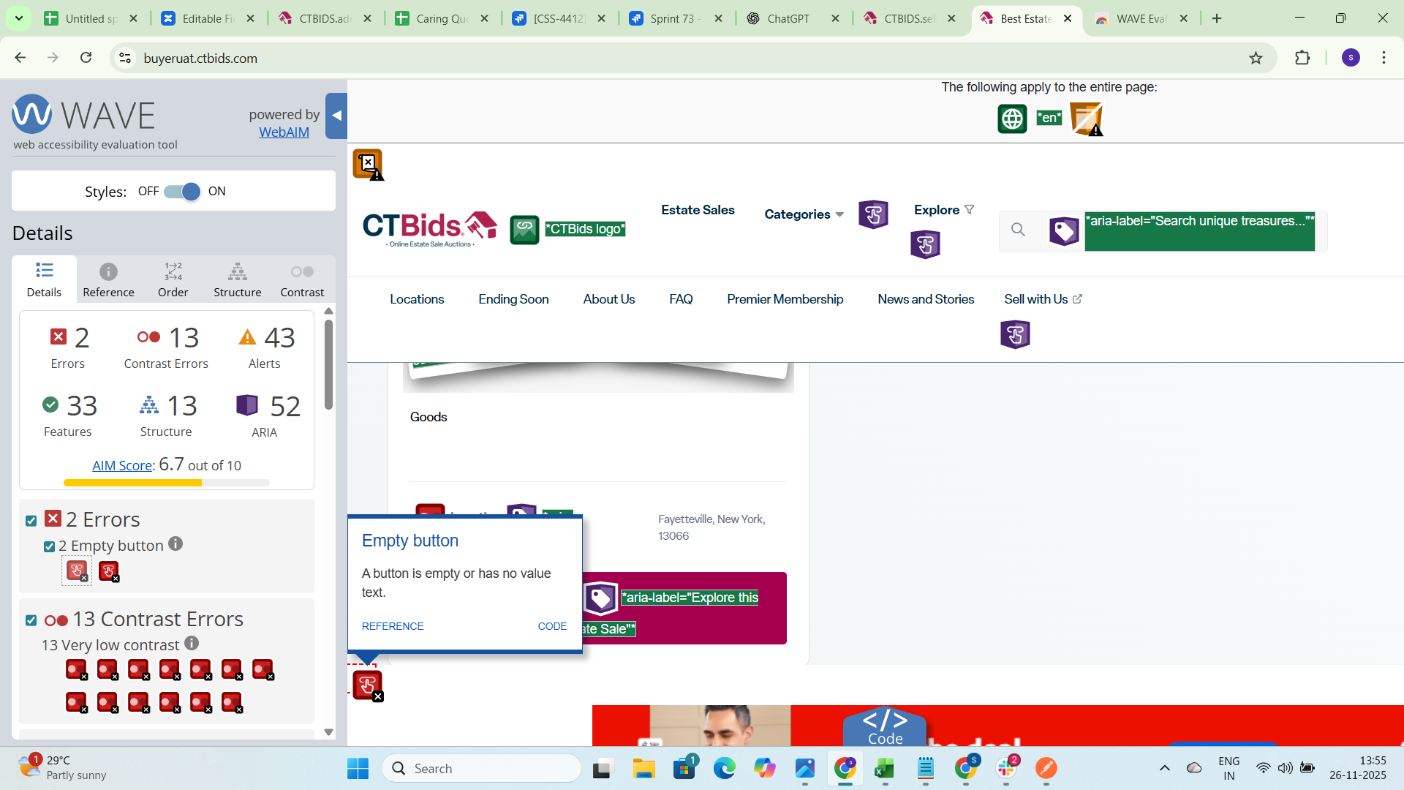The width and height of the screenshot is (1404, 790).
Task: Click the REFERENCE link in tooltip
Action: click(393, 626)
